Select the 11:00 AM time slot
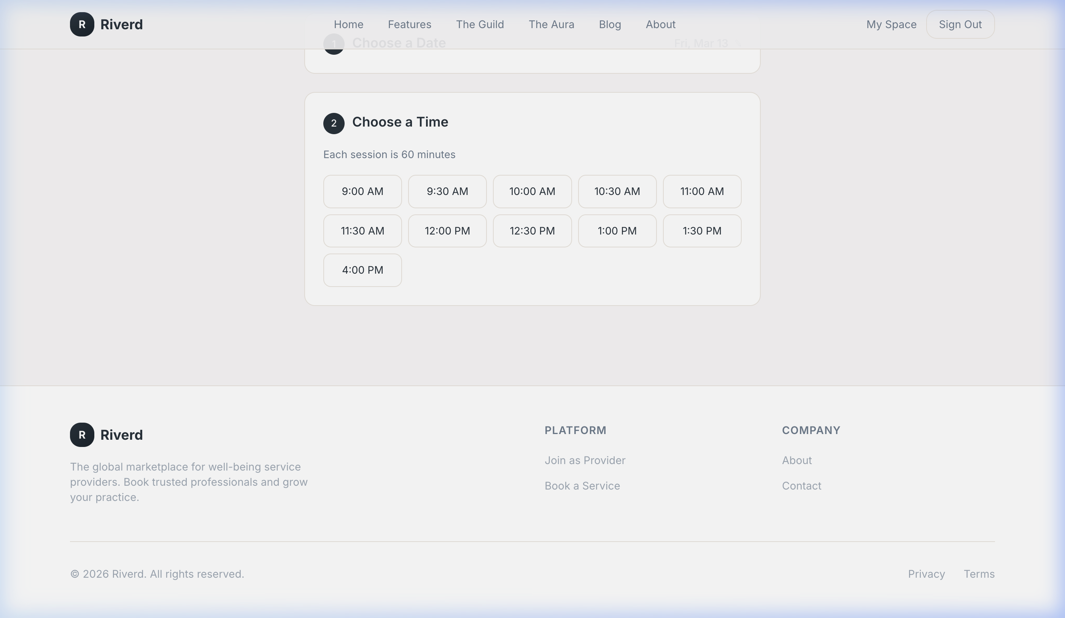This screenshot has height=618, width=1065. click(702, 191)
